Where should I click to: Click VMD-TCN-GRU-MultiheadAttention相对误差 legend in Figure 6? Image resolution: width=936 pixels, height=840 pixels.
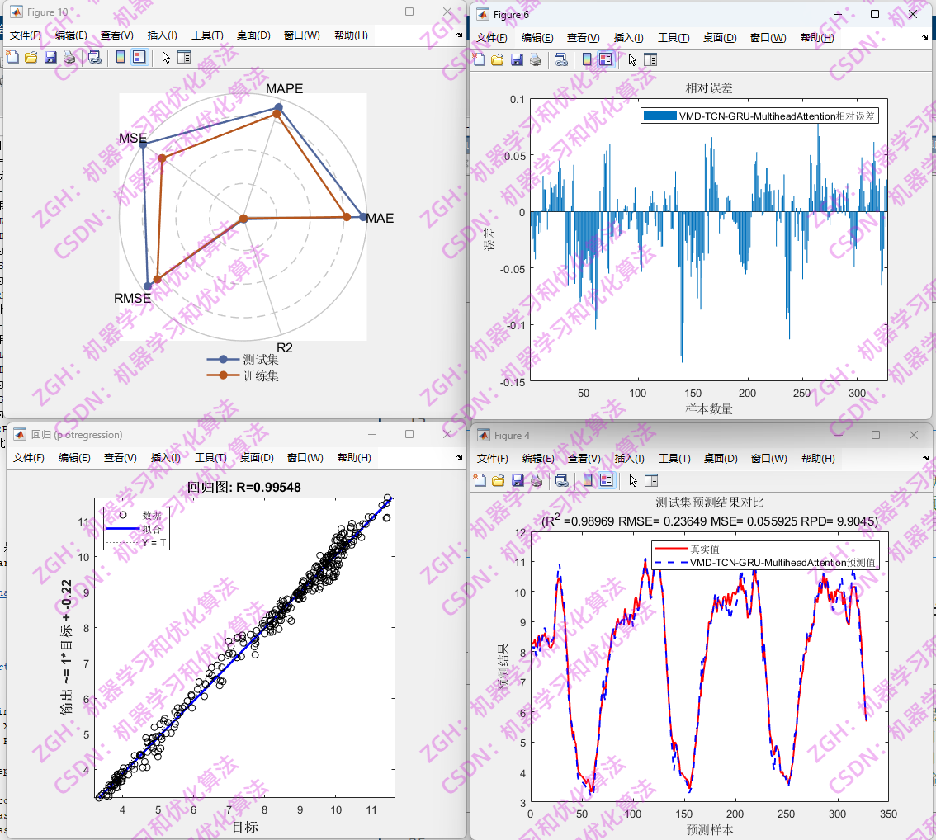(759, 116)
